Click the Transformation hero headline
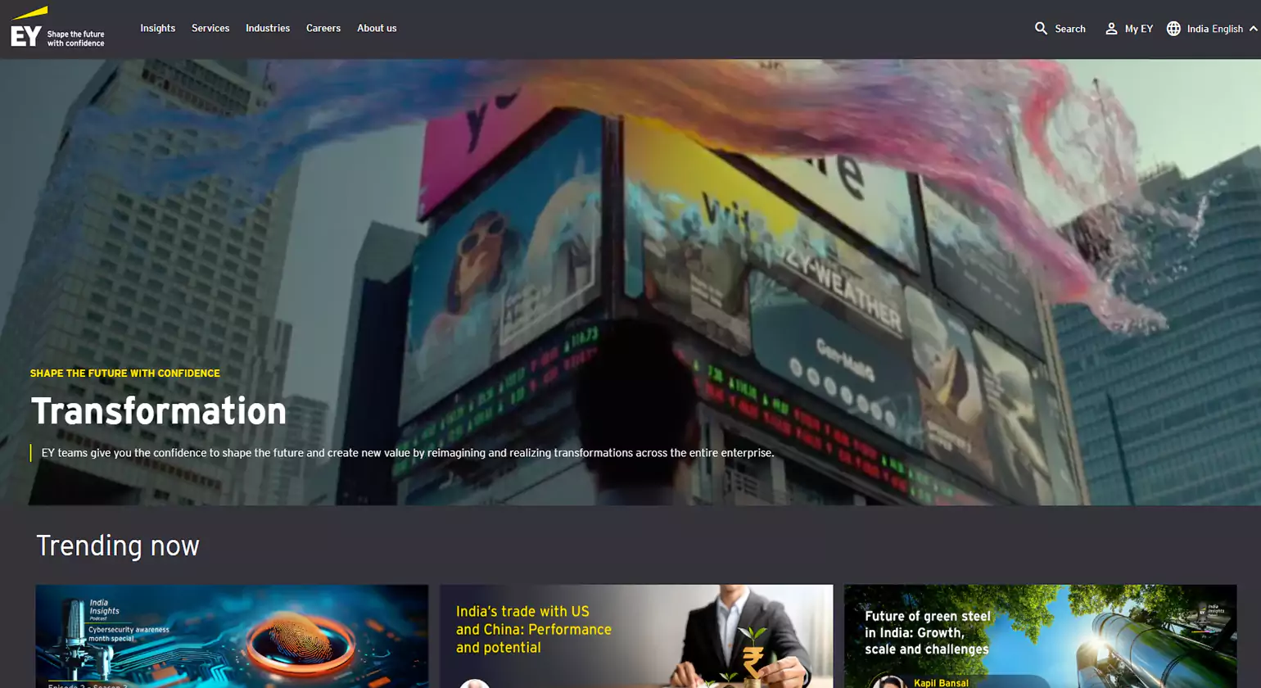This screenshot has width=1261, height=688. (x=159, y=411)
